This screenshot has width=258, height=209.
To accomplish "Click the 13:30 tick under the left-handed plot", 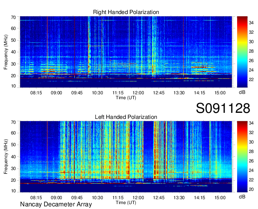I will [179, 198].
